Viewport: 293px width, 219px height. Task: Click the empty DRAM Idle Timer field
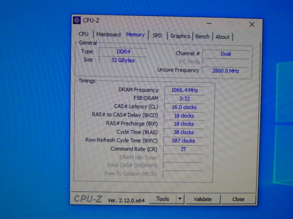coord(183,157)
